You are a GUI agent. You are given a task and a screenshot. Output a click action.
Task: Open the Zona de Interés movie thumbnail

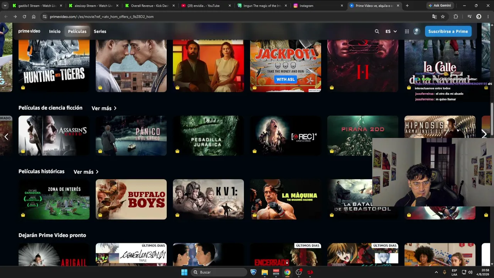[x=54, y=199]
